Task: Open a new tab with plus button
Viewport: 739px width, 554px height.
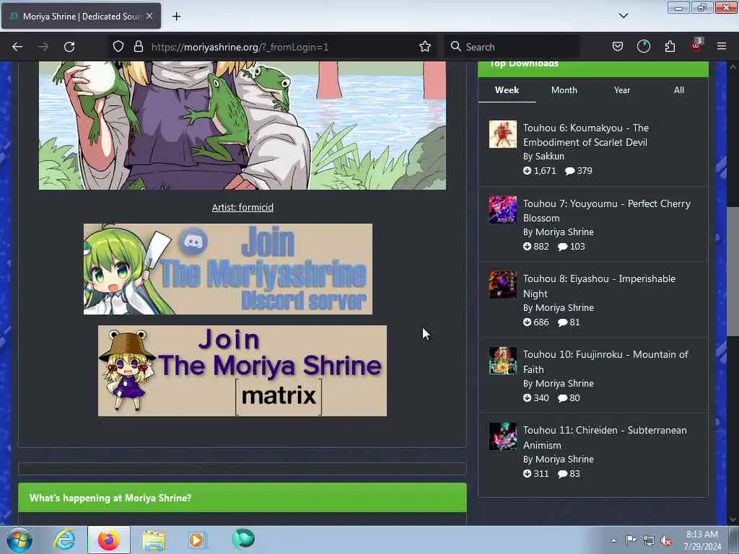Action: tap(176, 17)
